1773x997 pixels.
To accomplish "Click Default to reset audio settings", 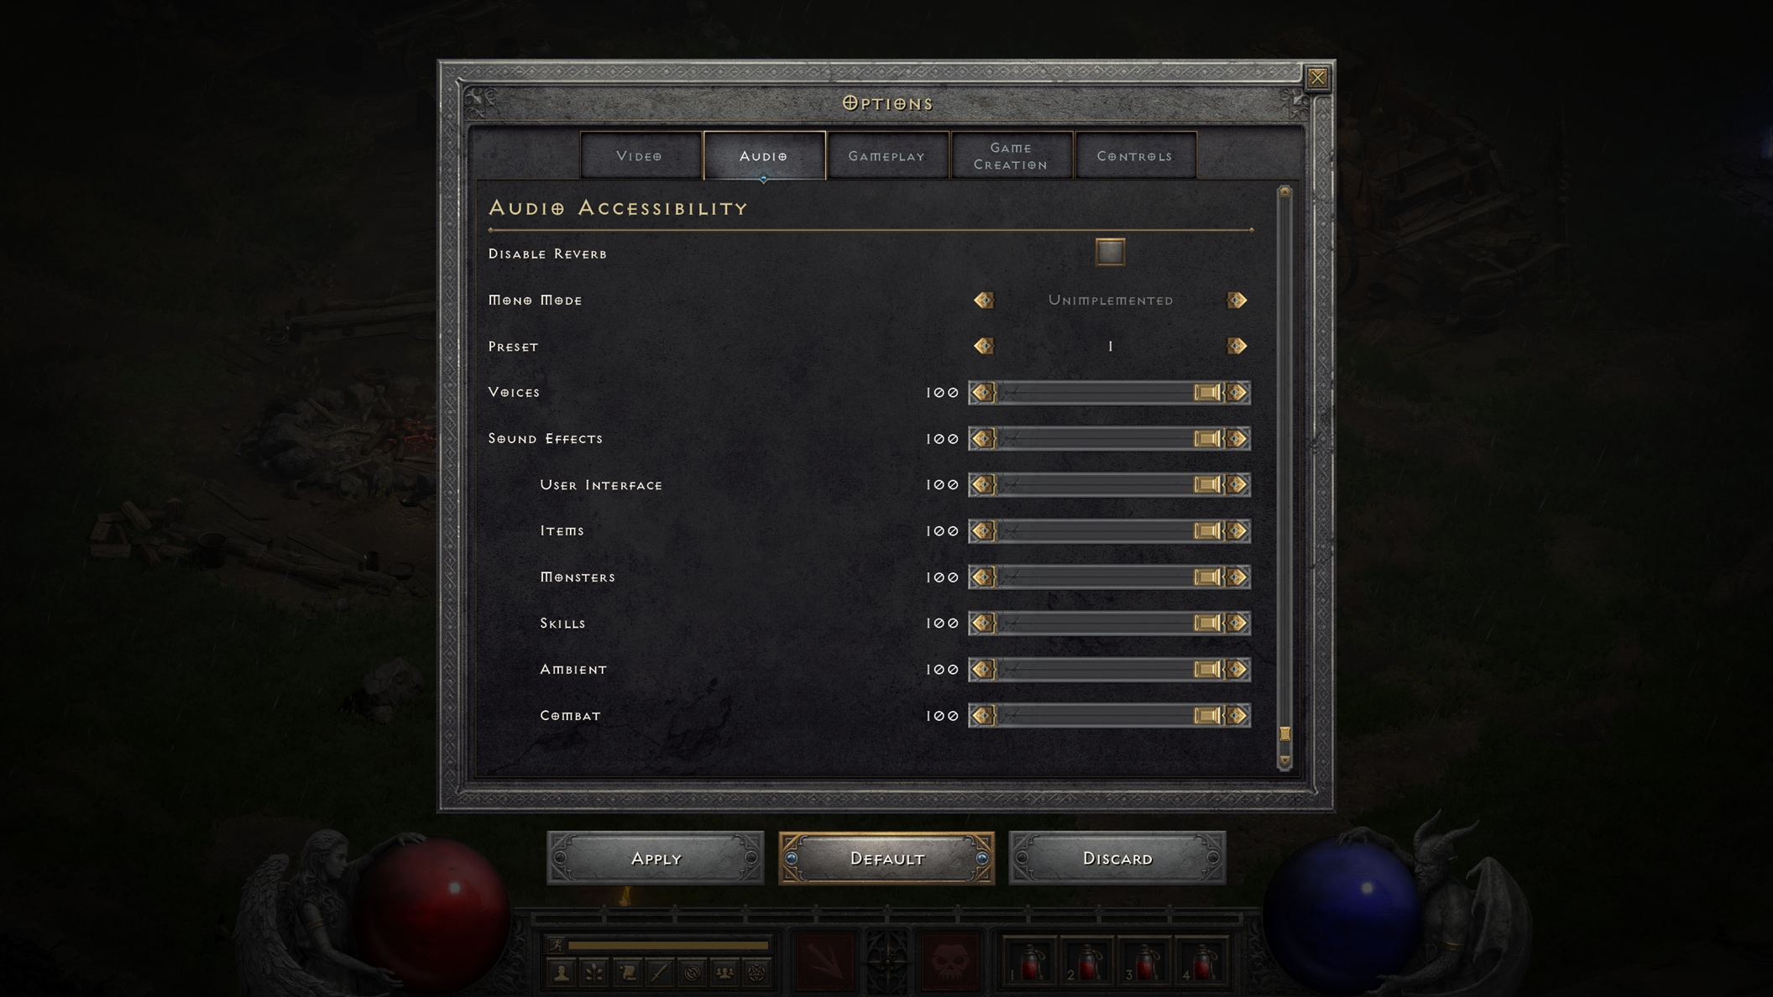I will tap(886, 859).
